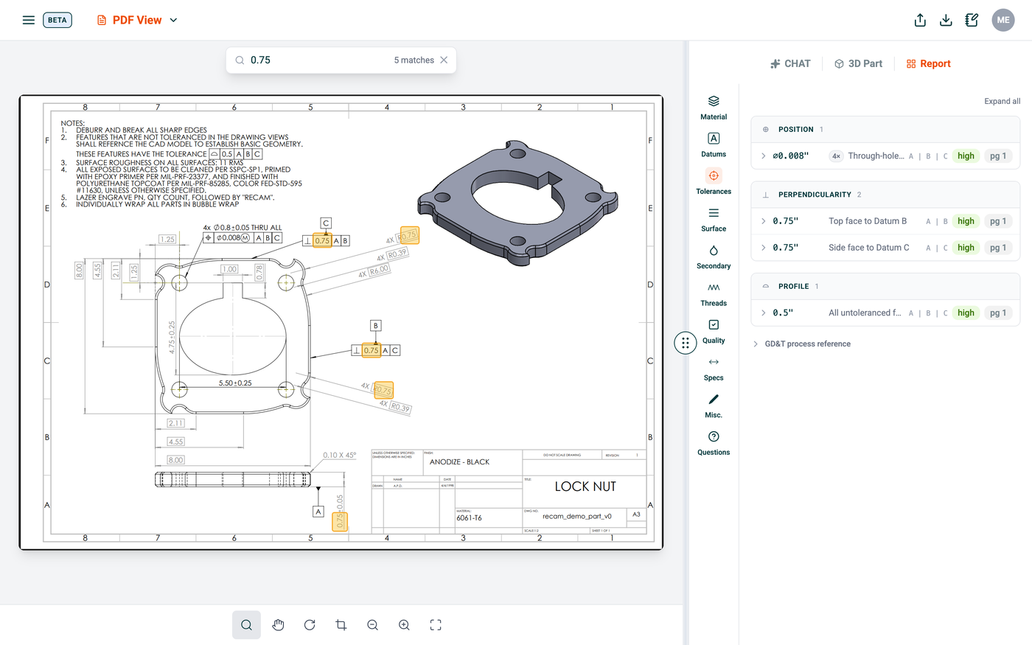Click the zoom out tool
1032x645 pixels.
click(x=373, y=625)
